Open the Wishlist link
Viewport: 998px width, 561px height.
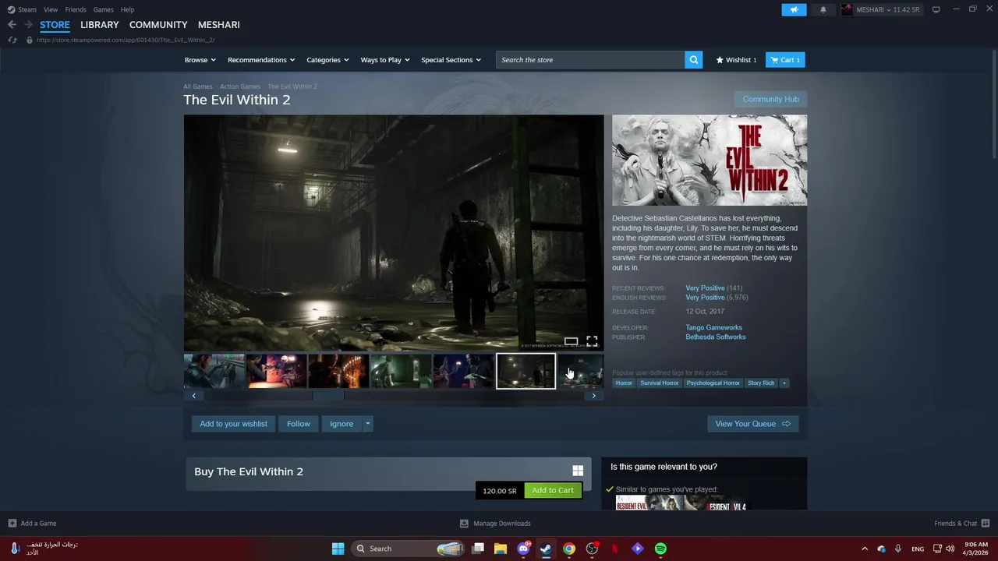click(737, 60)
